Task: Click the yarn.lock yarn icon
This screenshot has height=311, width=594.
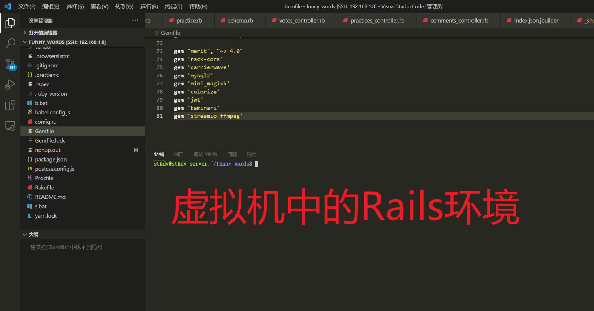Action: pyautogui.click(x=30, y=216)
